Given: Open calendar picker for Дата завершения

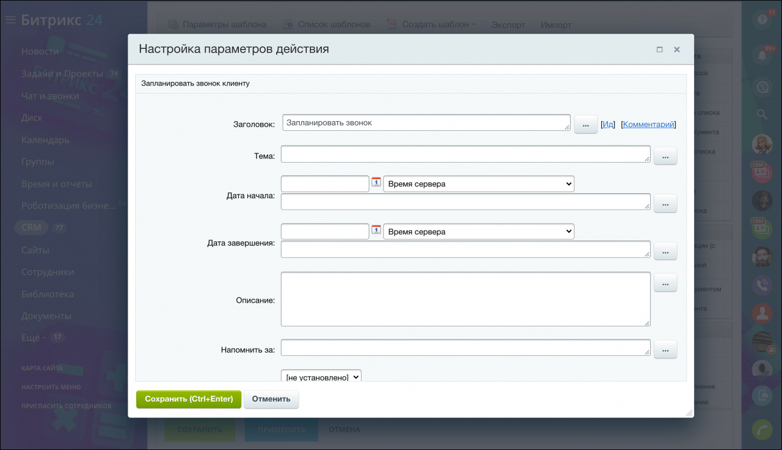Looking at the screenshot, I should click(x=376, y=230).
